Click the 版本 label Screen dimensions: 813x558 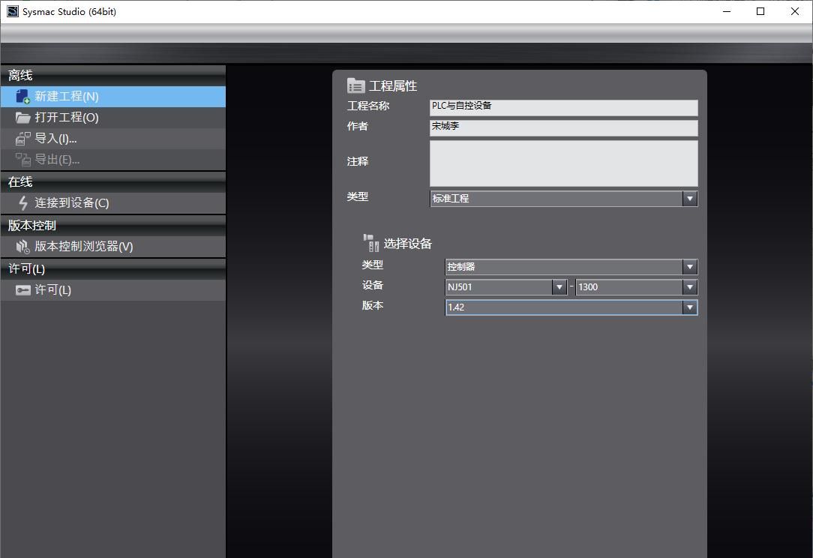[x=372, y=305]
